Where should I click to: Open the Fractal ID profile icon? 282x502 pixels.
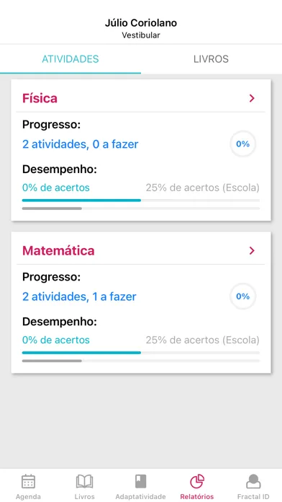253,481
